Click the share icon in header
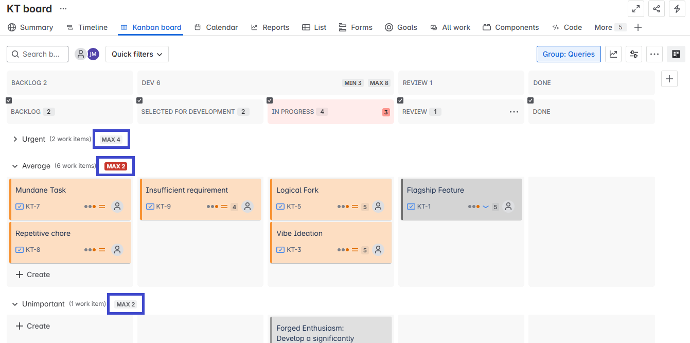690x343 pixels. pyautogui.click(x=656, y=9)
